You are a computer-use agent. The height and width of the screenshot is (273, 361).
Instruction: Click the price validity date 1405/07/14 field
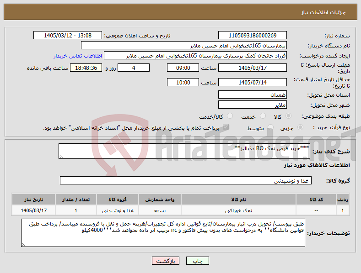[x=252, y=82]
